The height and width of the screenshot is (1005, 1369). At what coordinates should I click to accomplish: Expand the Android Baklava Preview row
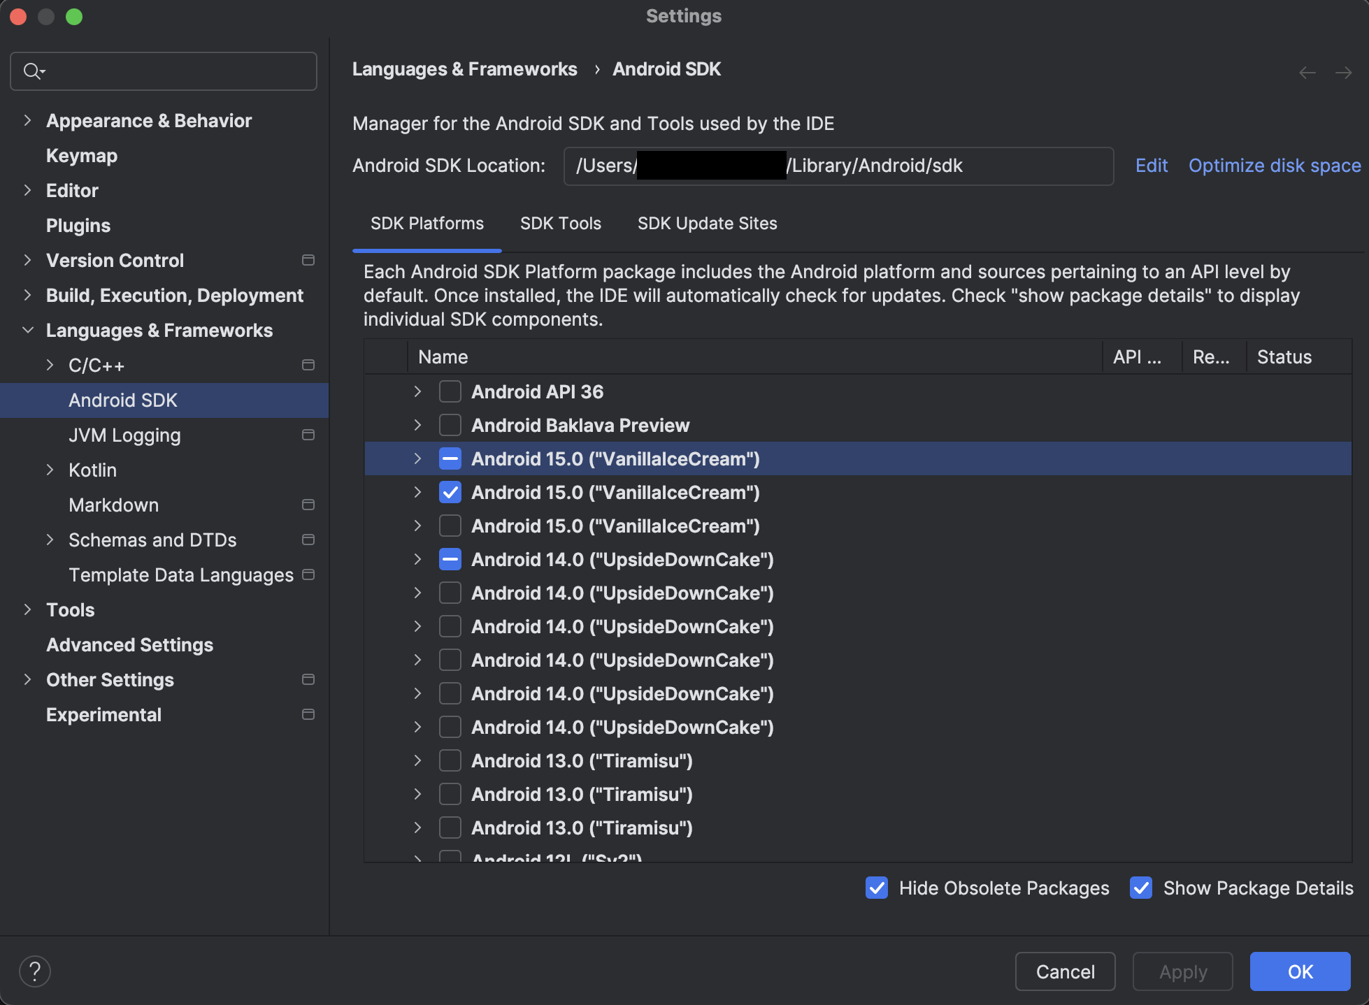point(417,425)
